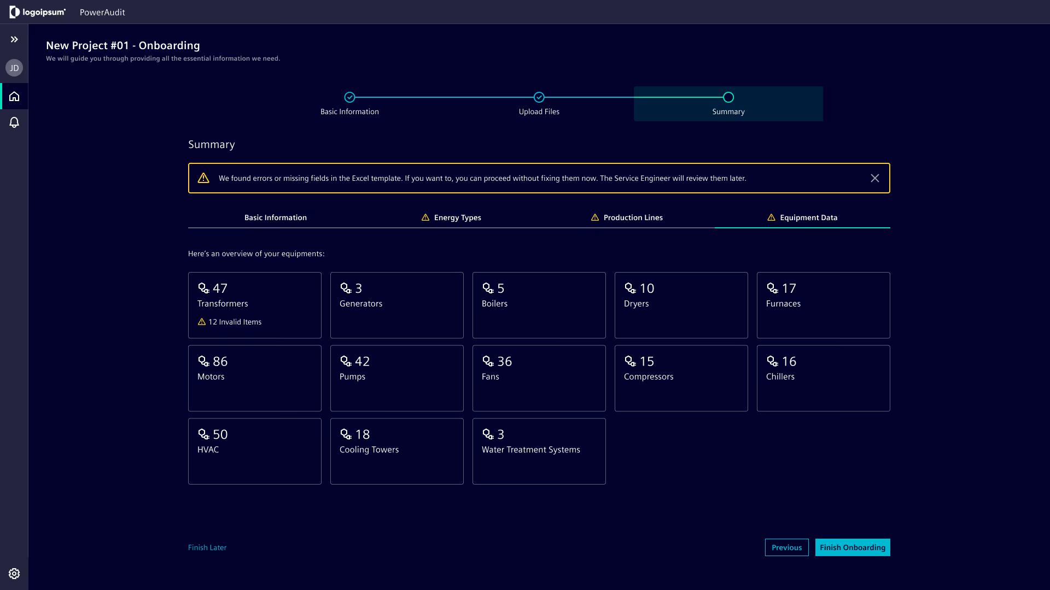Open the JD user avatar
Viewport: 1050px width, 590px height.
tap(14, 68)
